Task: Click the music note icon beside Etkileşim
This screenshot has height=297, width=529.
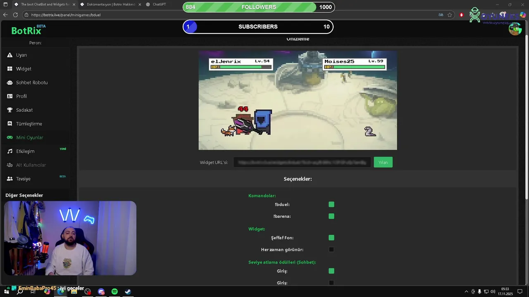Action: [x=10, y=151]
